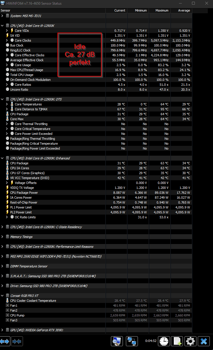Viewport: 213px width, 350px height.
Task: Expand the Core Clocks row
Action: pos(7,40)
